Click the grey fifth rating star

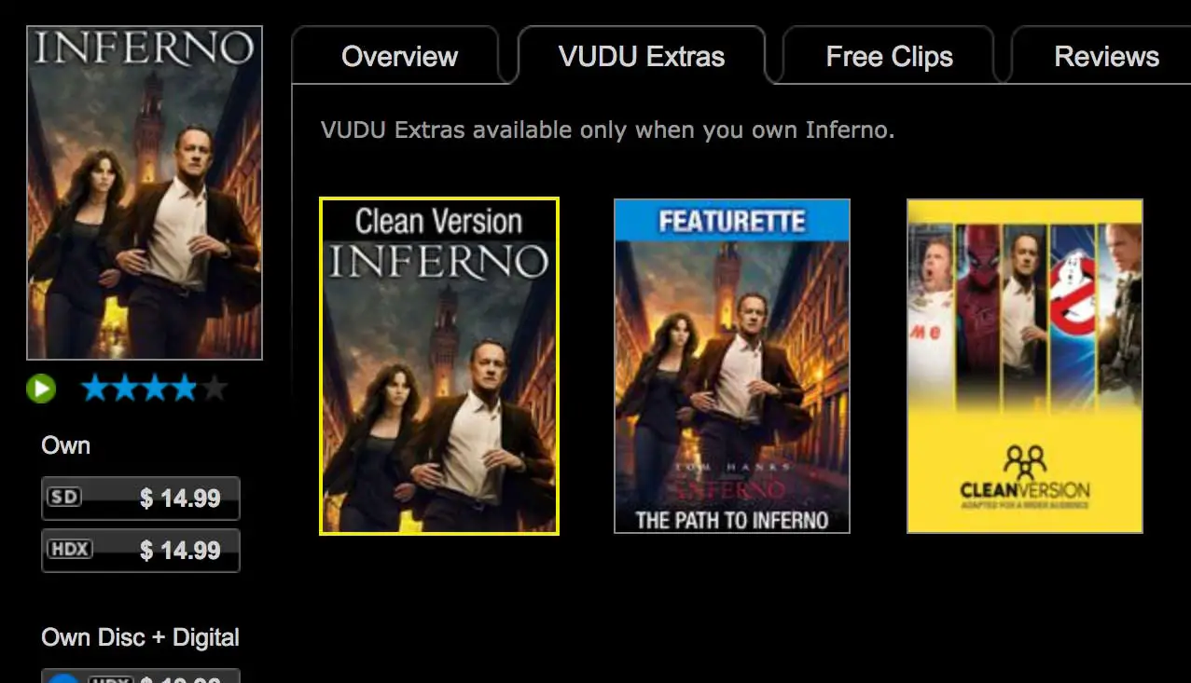coord(214,388)
